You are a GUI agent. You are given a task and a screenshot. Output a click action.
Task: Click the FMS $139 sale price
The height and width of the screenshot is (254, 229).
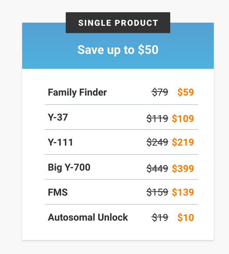tap(183, 192)
